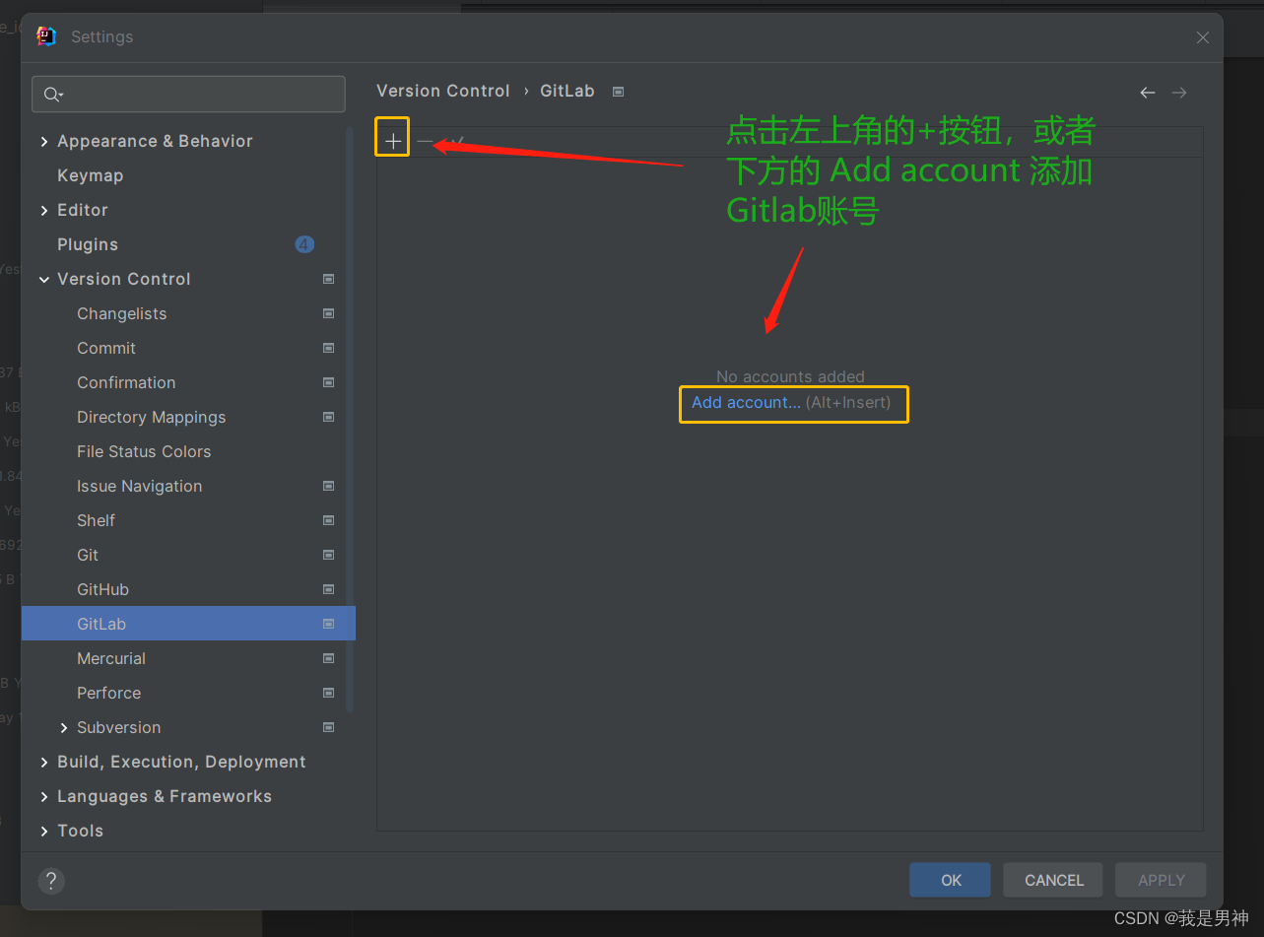Screen dimensions: 1264x937
Task: Expand the Editor section
Action: (44, 211)
